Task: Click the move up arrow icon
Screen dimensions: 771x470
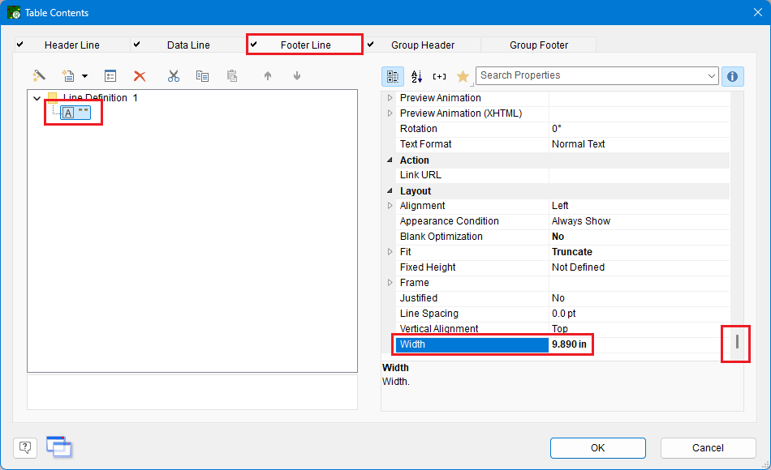Action: click(x=268, y=76)
